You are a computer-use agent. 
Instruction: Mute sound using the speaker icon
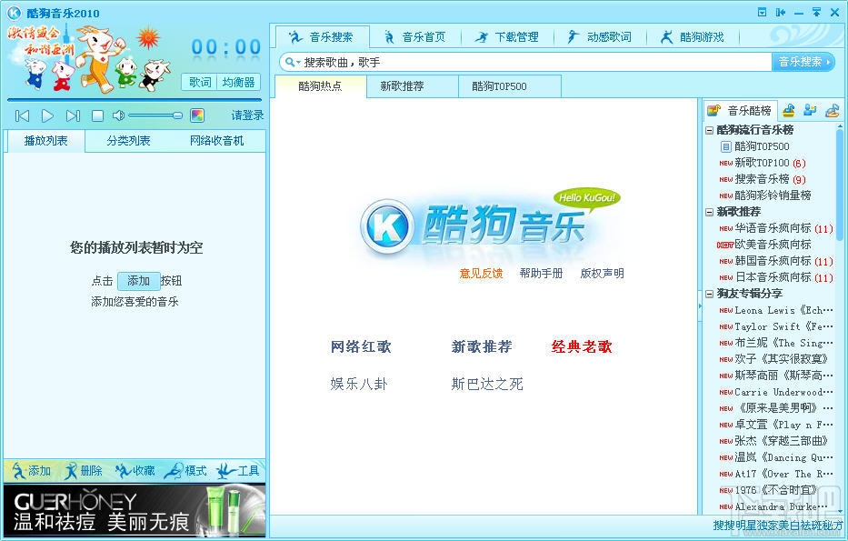(119, 115)
